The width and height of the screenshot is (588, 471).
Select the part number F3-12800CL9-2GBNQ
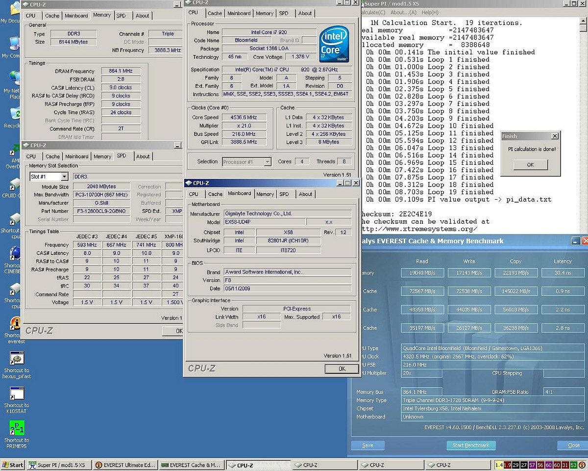101,211
